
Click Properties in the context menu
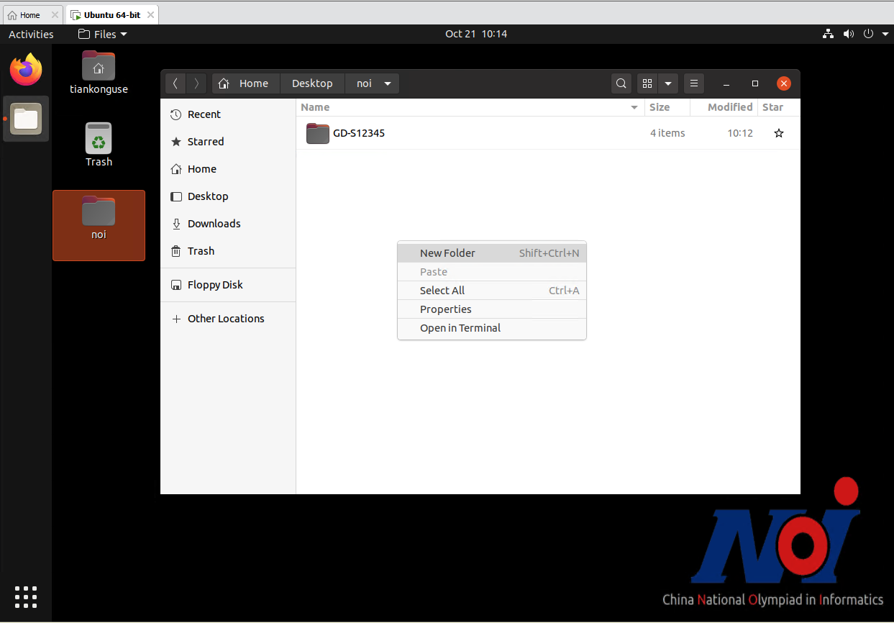click(446, 309)
